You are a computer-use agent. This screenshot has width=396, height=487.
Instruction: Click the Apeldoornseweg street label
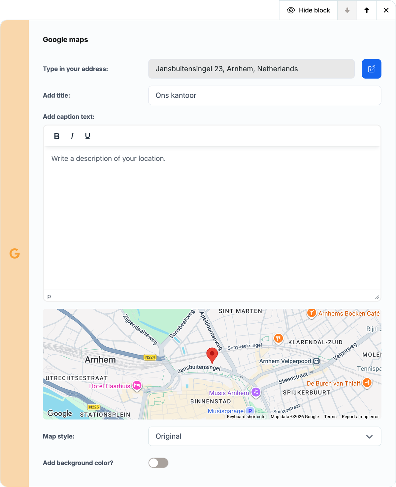pyautogui.click(x=211, y=331)
